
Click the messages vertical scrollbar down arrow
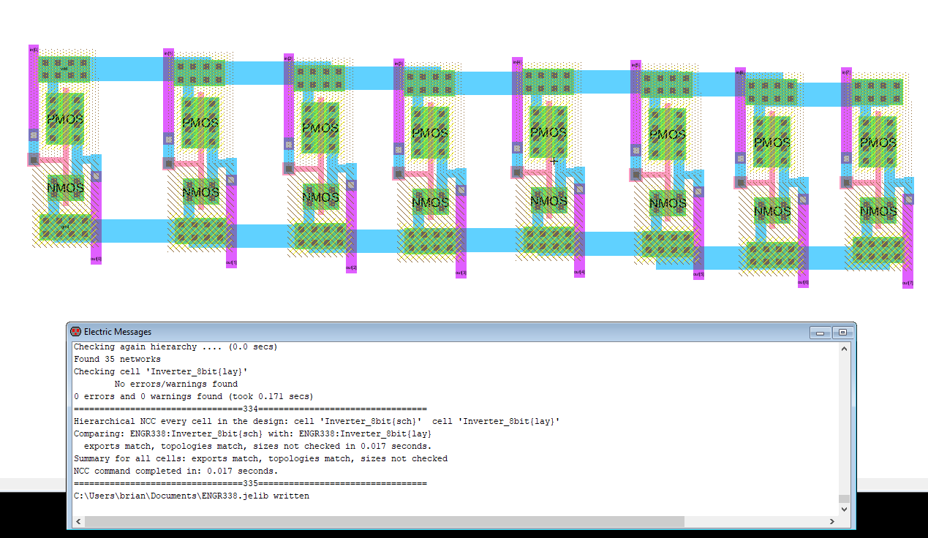[844, 509]
